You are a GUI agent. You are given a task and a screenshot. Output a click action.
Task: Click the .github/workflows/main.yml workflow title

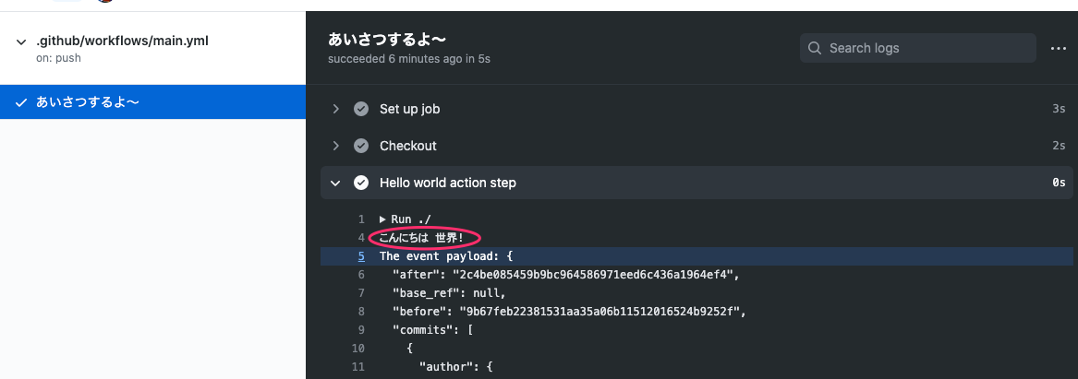122,41
